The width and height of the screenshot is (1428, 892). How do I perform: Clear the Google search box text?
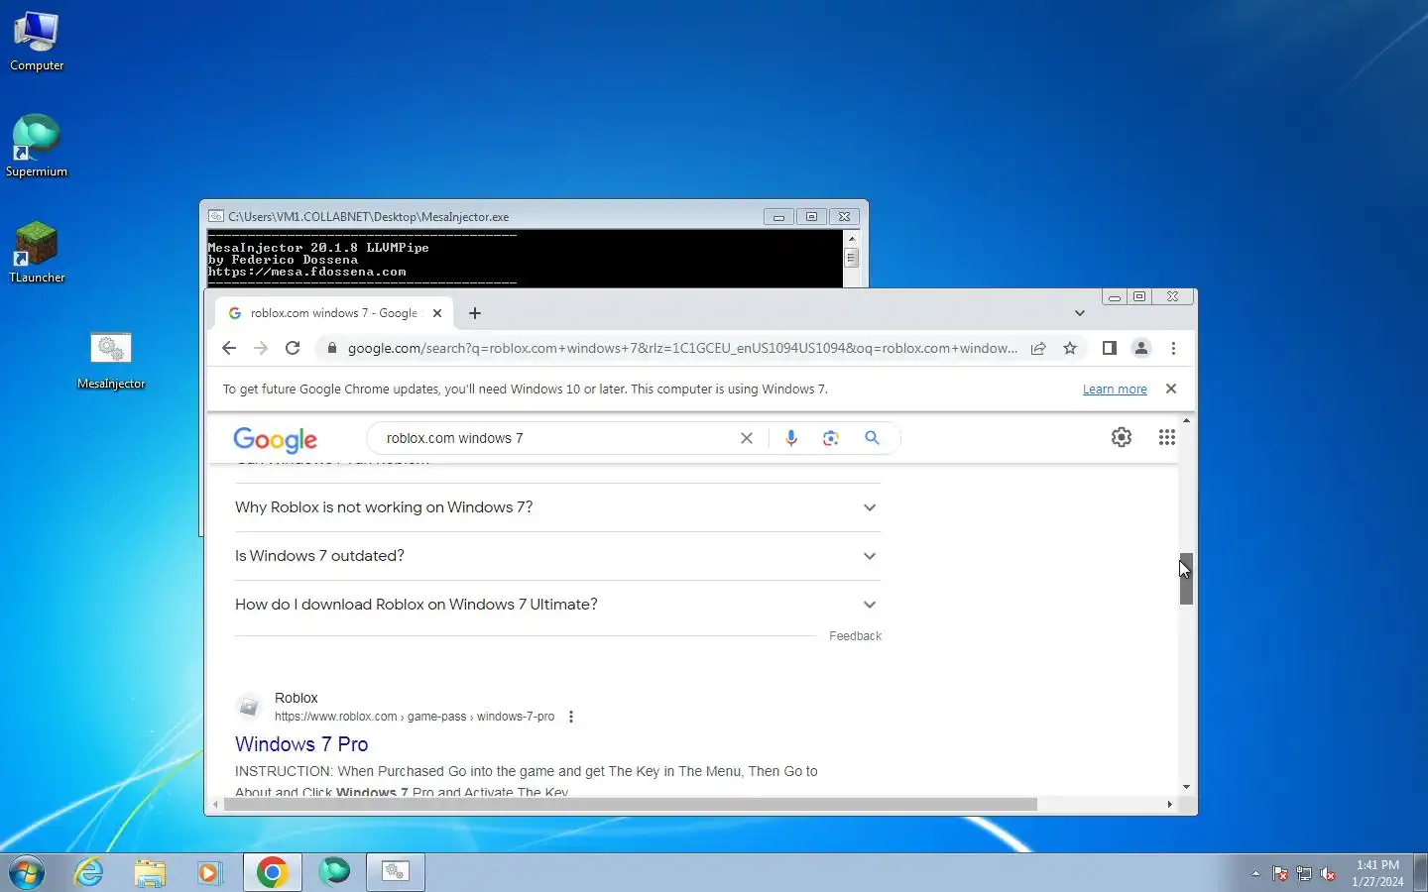[747, 438]
